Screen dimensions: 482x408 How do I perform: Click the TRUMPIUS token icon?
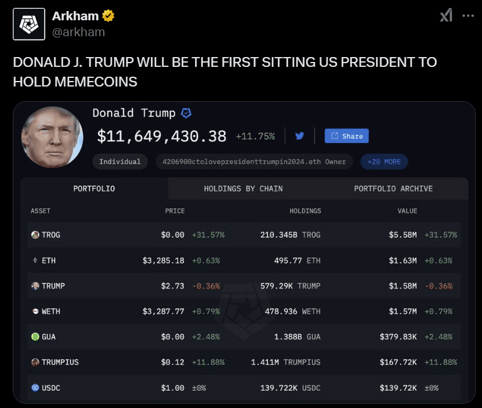[35, 362]
